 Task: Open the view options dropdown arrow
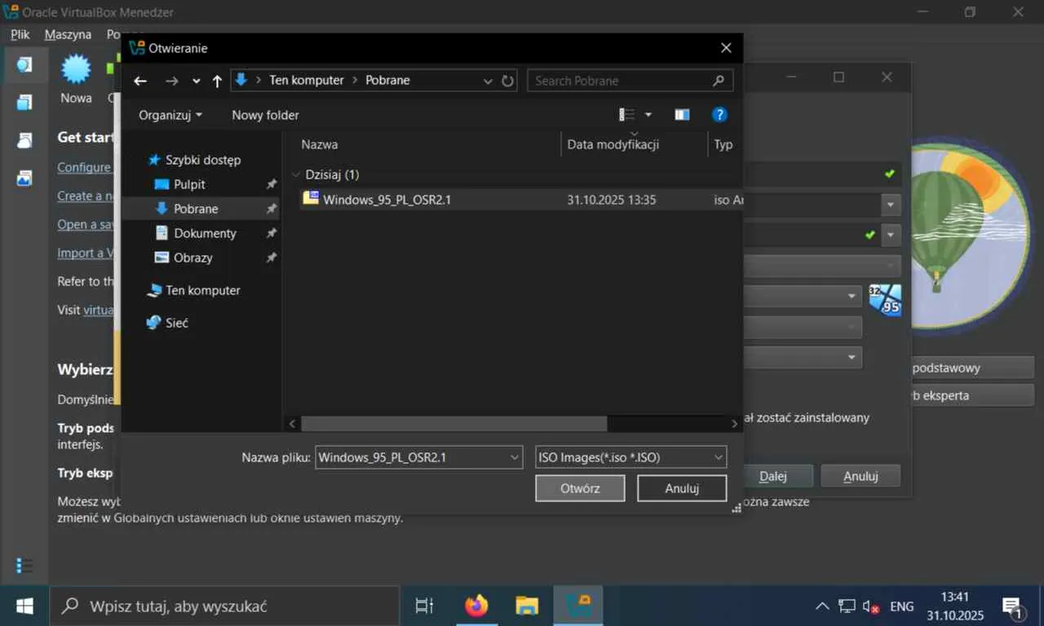[648, 115]
